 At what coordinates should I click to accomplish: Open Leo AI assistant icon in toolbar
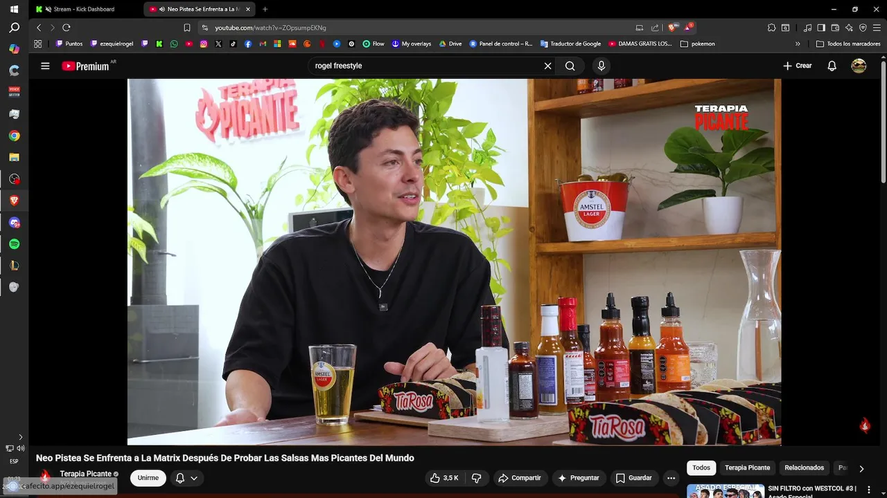tap(849, 28)
